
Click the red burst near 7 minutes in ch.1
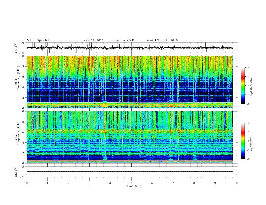pos(171,106)
